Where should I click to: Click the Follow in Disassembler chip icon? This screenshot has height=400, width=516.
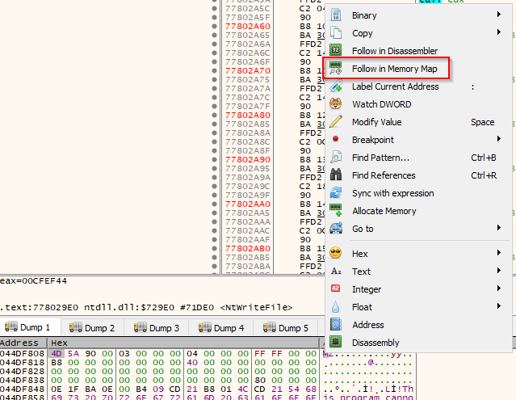click(x=336, y=51)
